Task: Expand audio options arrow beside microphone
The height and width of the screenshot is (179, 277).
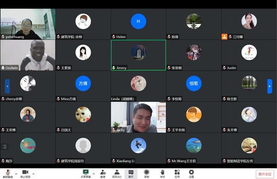Action: 16,174
